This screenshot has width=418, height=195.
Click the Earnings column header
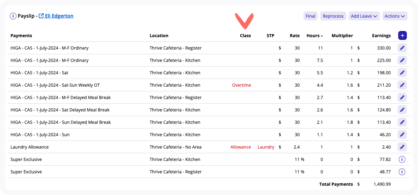click(381, 36)
